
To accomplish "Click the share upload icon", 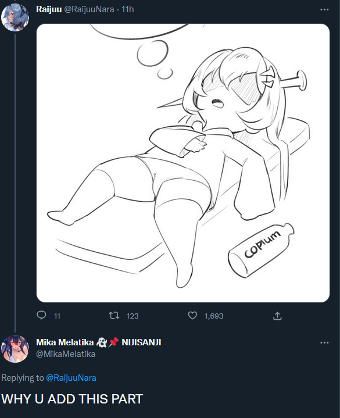I will 277,316.
